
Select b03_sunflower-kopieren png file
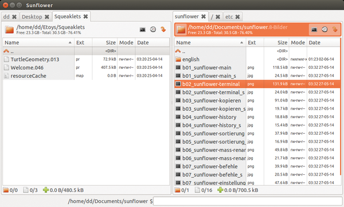pyautogui.click(x=257, y=100)
